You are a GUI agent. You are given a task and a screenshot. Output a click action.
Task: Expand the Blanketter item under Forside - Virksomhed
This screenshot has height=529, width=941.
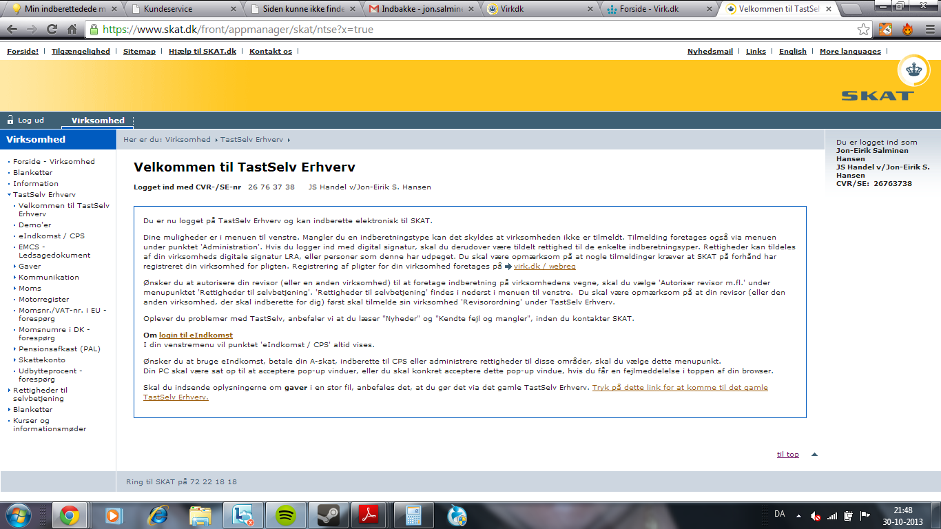[32, 173]
